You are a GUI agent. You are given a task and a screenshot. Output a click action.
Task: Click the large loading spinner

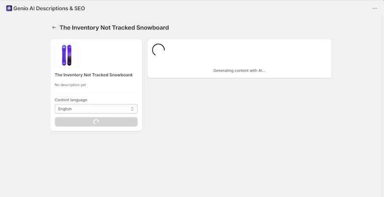[x=158, y=50]
